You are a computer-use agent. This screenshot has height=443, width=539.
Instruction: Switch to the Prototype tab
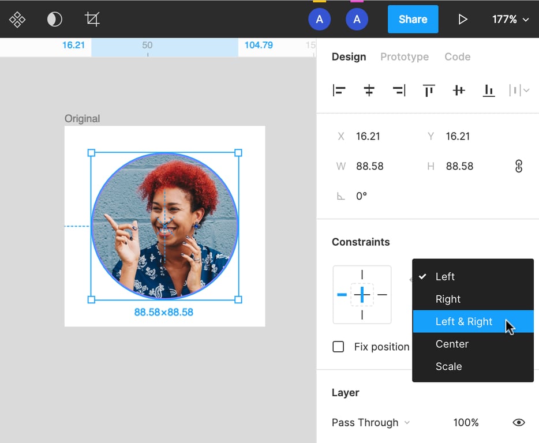[x=404, y=57]
